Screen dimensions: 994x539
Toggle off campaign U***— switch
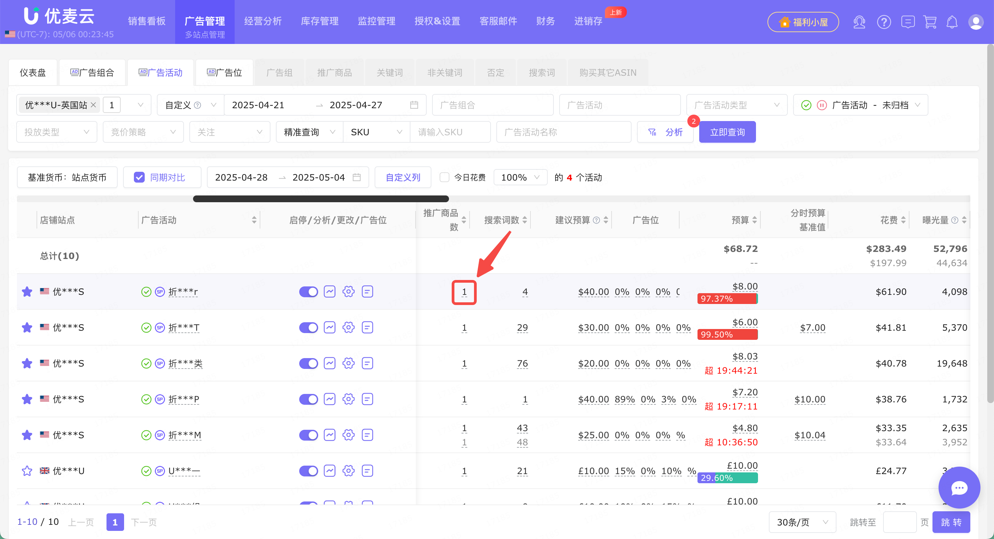pos(308,471)
